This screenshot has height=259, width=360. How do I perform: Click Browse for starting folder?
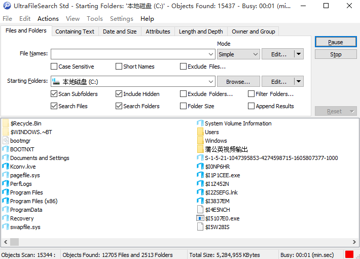(x=238, y=82)
